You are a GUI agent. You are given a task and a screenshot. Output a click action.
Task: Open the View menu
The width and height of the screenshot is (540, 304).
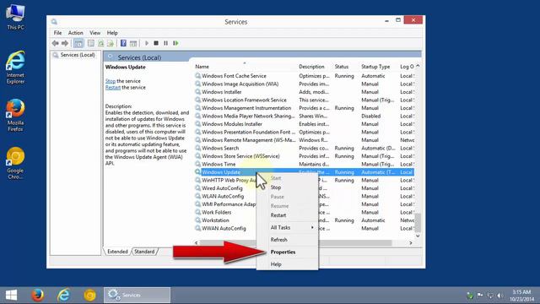pyautogui.click(x=94, y=33)
